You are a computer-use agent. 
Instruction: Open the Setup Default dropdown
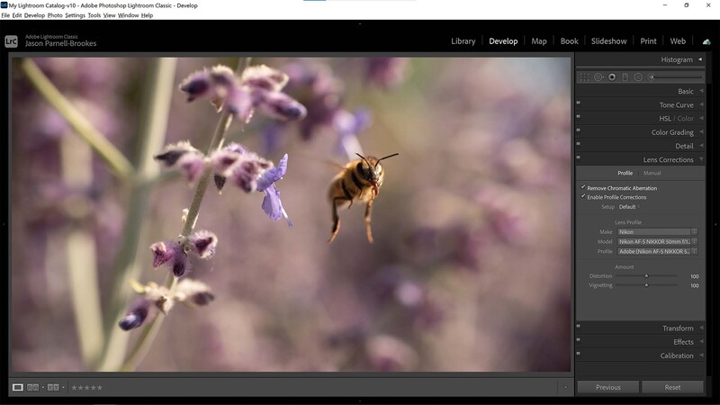click(x=629, y=207)
